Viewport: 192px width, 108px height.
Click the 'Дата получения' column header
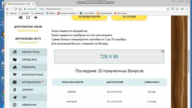click(115, 82)
